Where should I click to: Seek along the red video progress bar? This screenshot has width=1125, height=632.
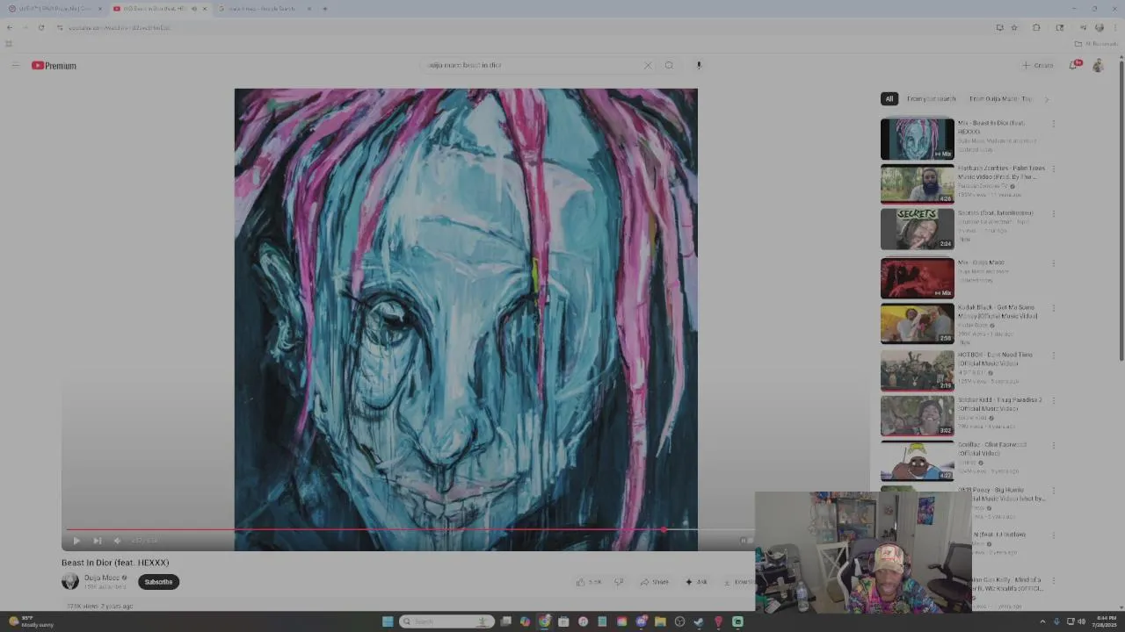coord(411,529)
